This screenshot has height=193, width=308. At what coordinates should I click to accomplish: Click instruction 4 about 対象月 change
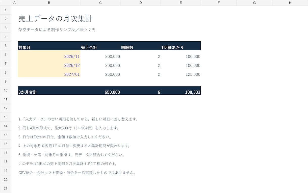74,146
